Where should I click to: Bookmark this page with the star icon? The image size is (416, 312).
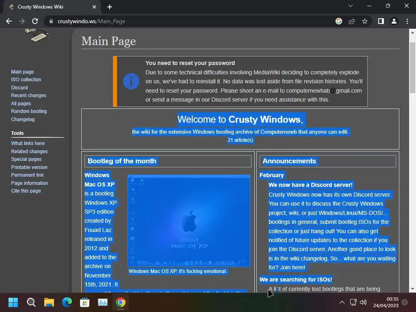[x=365, y=21]
